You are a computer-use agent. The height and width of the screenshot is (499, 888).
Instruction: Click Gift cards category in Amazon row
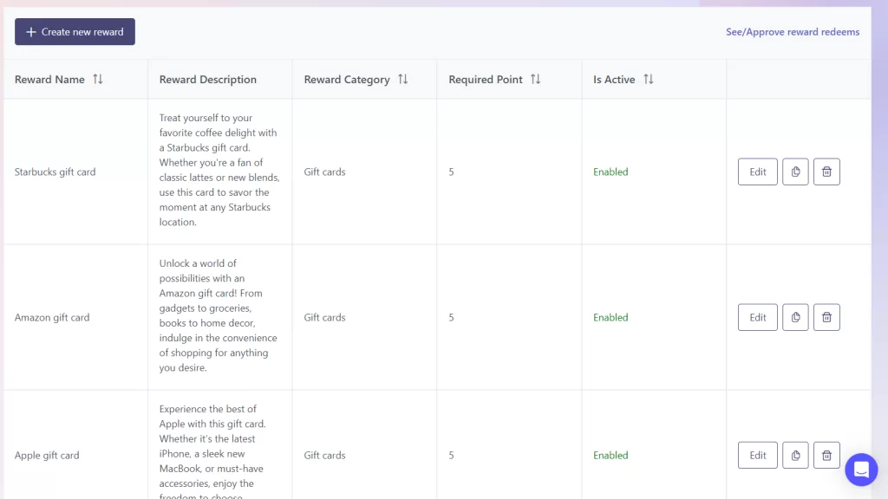pyautogui.click(x=324, y=317)
